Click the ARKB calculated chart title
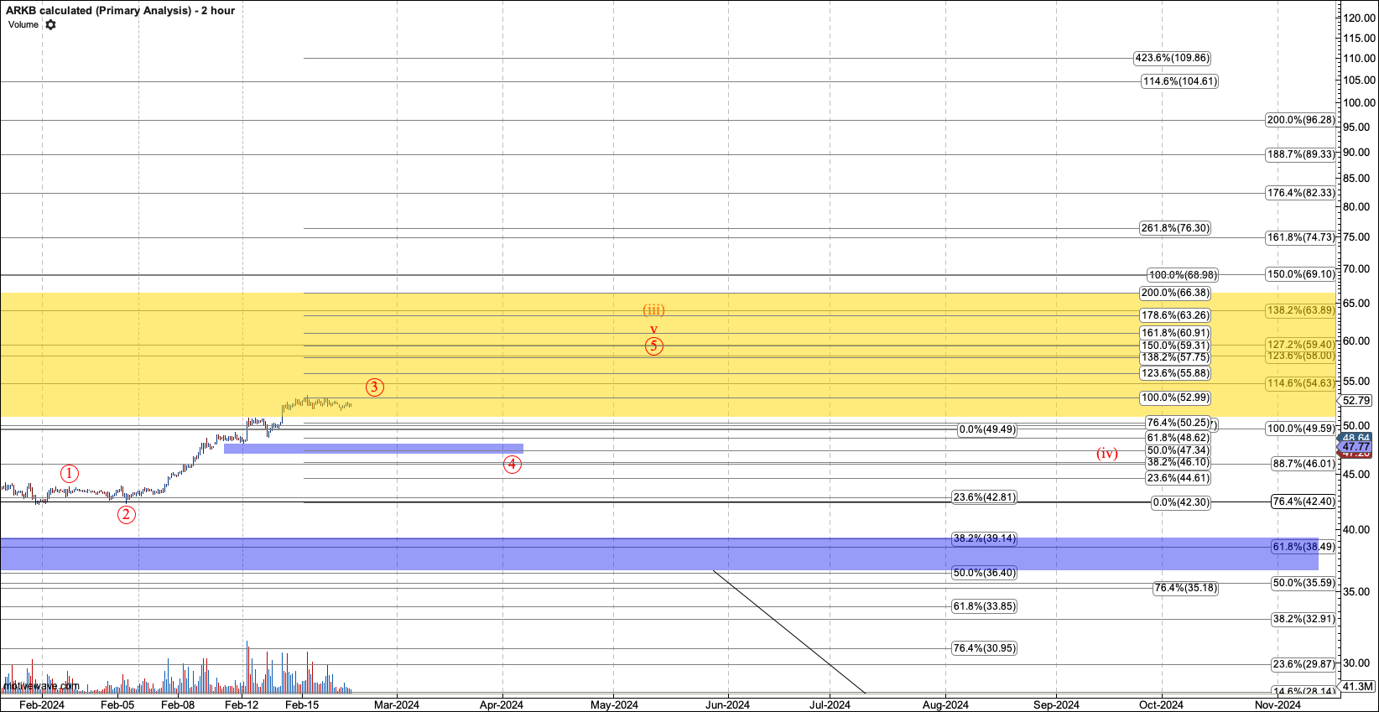1379x712 pixels. click(x=120, y=11)
